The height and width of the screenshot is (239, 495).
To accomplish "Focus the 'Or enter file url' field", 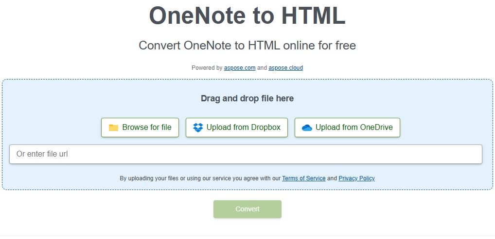I will [246, 154].
